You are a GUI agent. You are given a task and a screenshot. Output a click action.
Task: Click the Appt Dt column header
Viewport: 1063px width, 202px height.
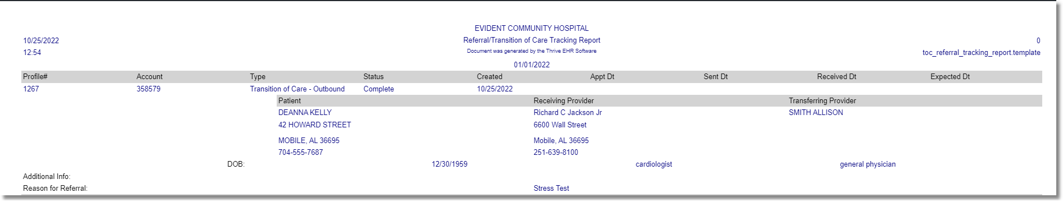pos(602,77)
